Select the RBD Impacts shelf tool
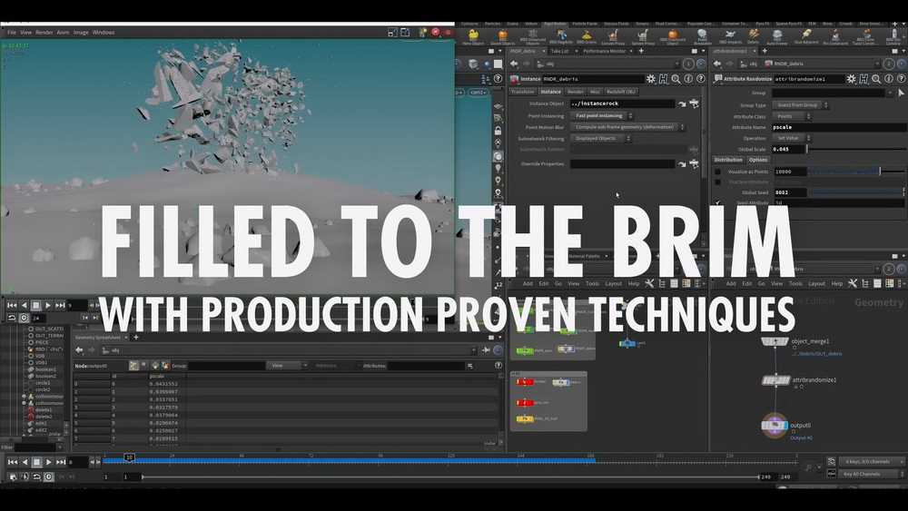 tap(730, 37)
